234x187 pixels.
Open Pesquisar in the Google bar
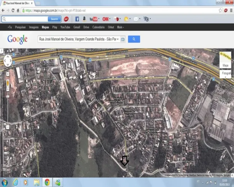pos(21,27)
